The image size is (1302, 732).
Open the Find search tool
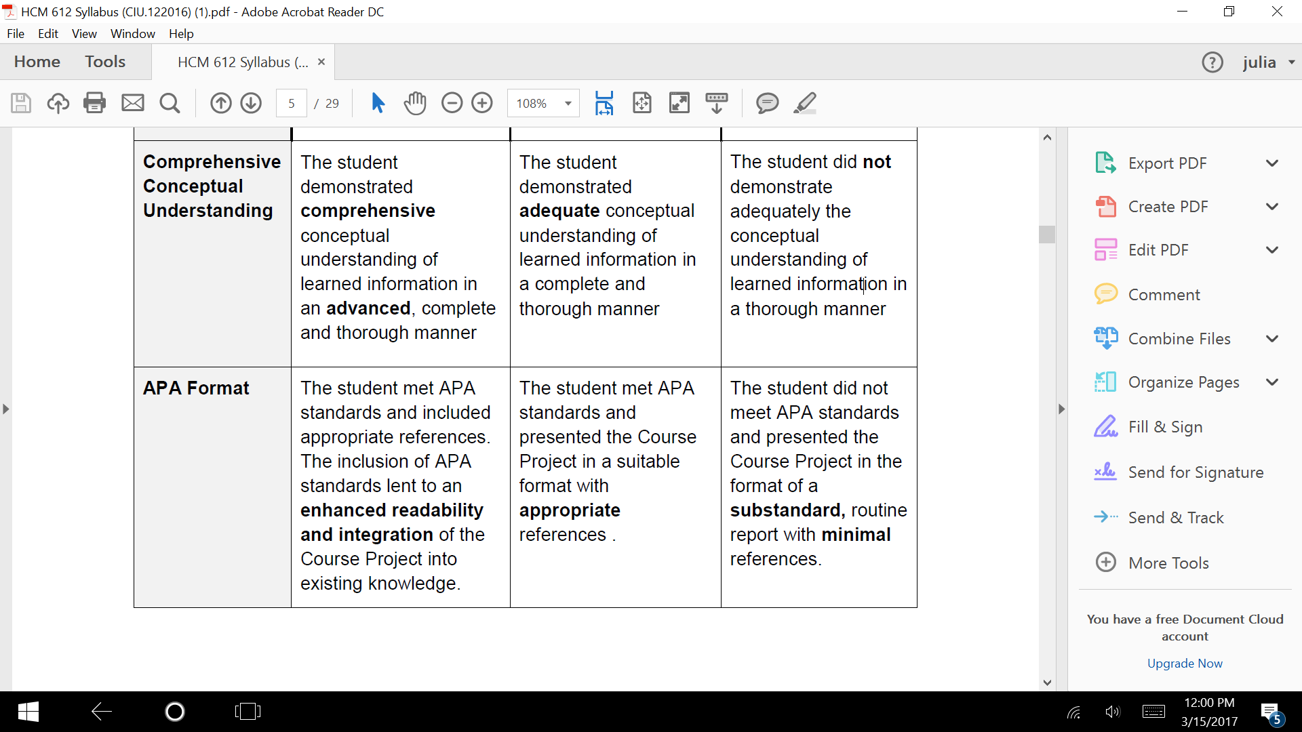click(170, 103)
